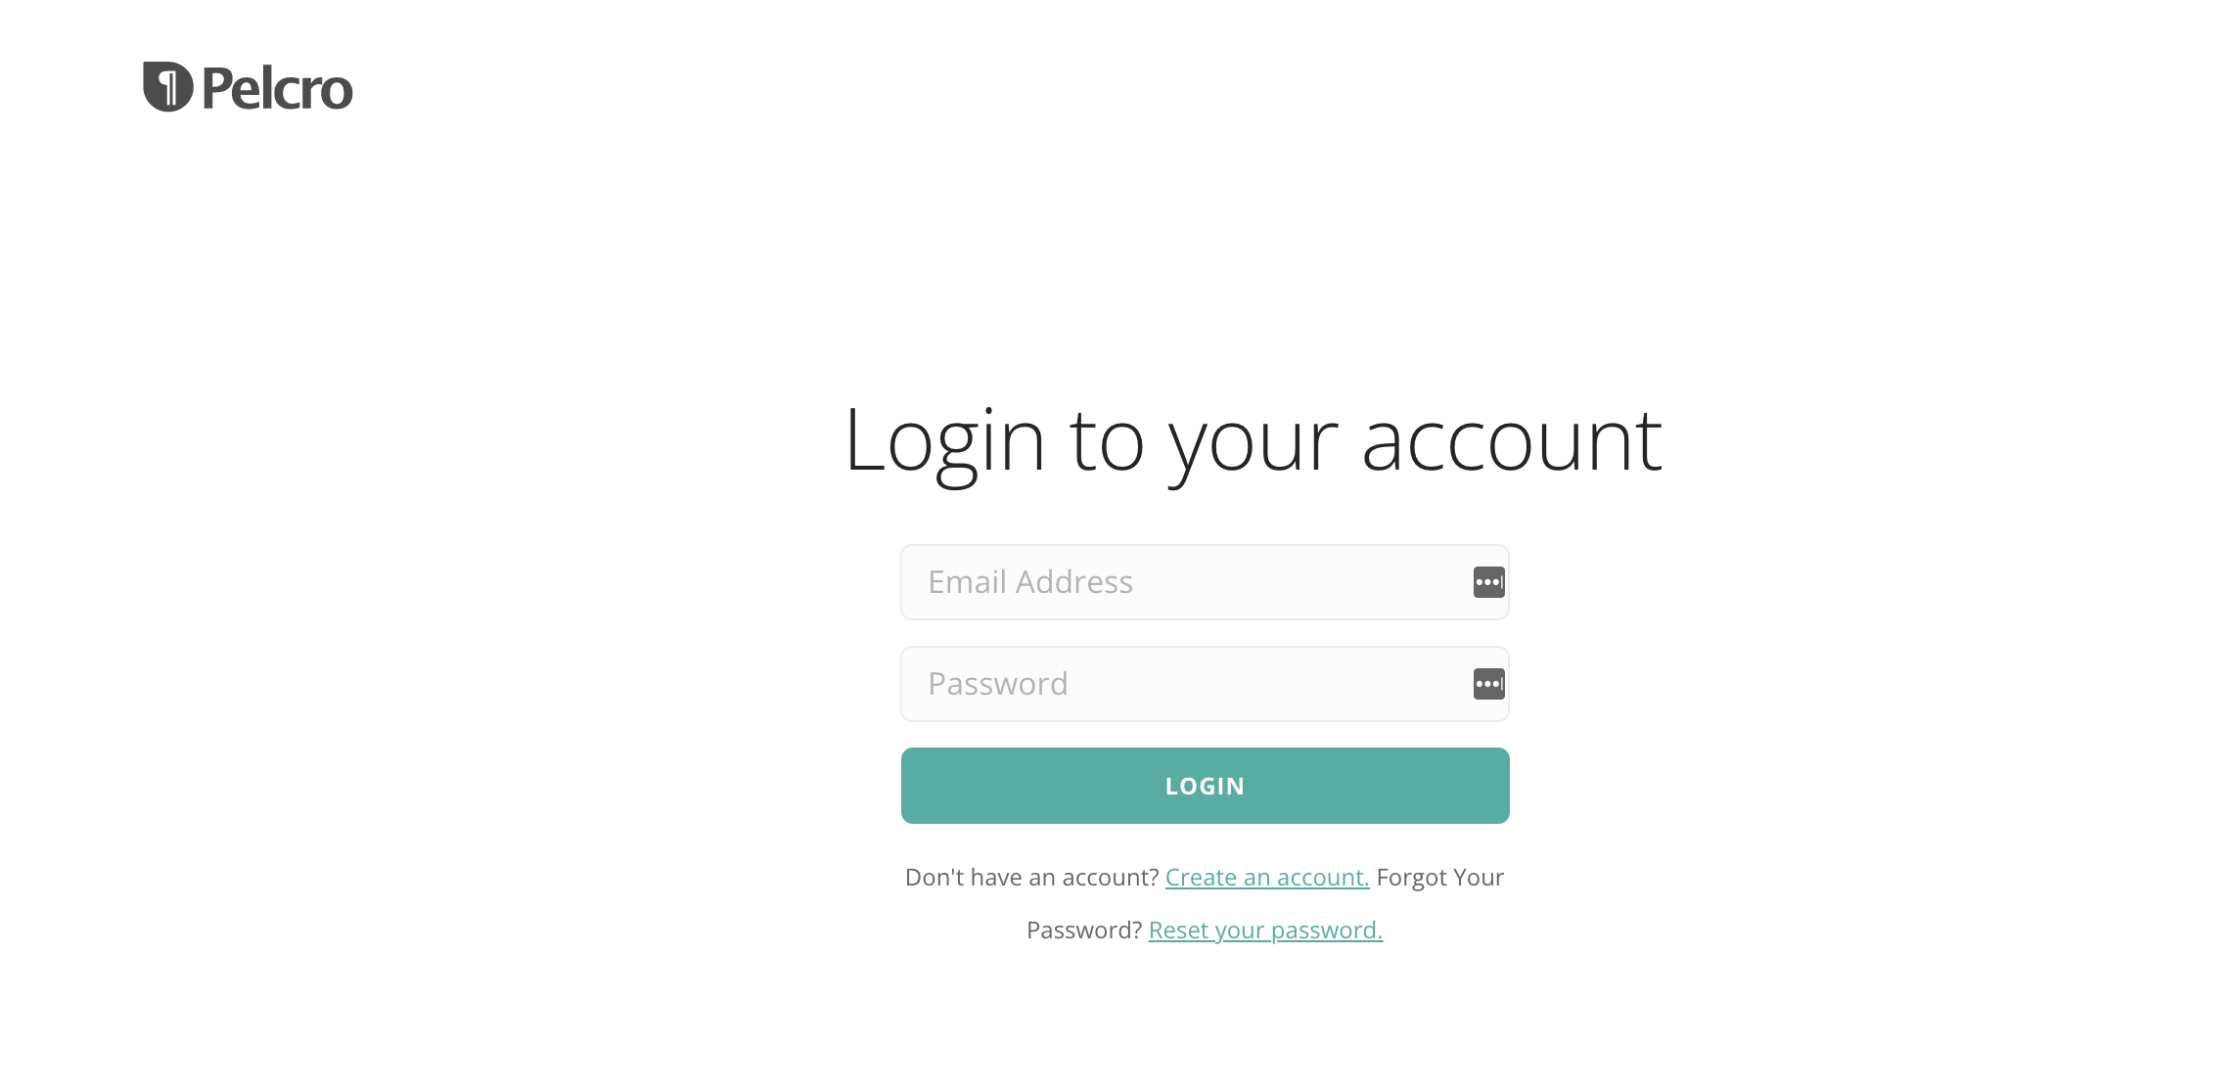
Task: Click the green LOGIN button
Action: point(1205,786)
